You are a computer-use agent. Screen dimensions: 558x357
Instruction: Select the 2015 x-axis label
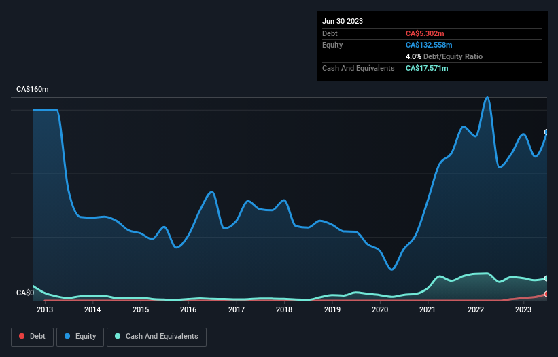point(141,309)
